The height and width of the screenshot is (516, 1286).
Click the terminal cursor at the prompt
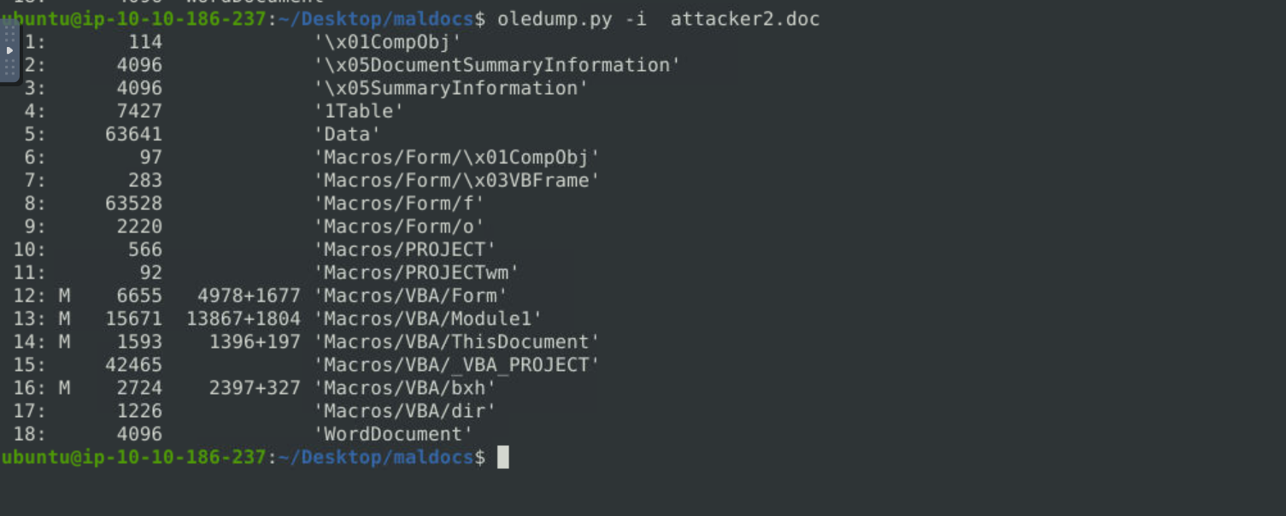pyautogui.click(x=503, y=457)
